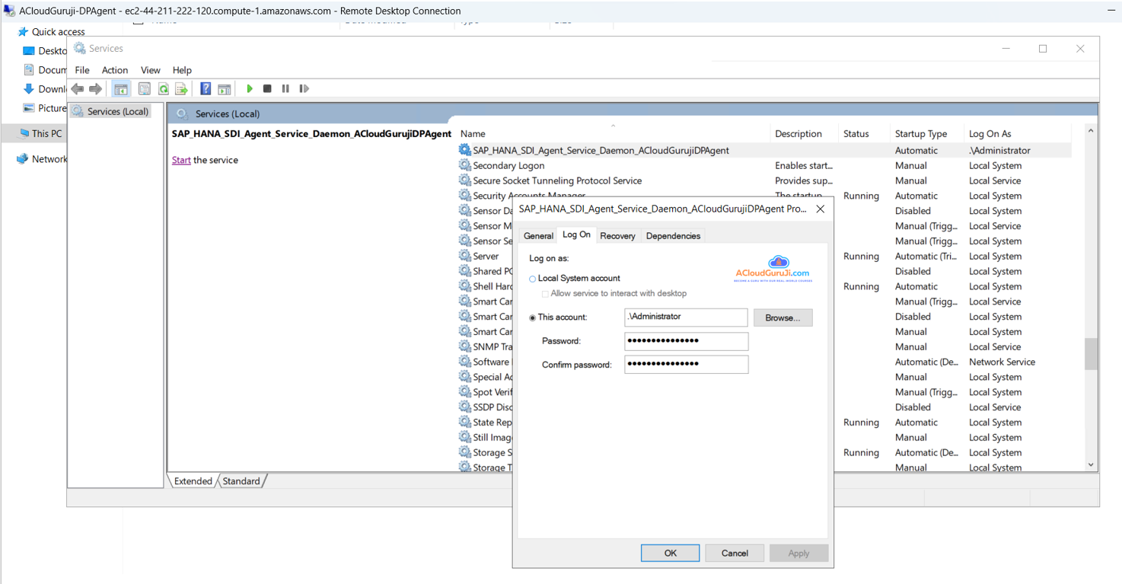Open the Help toolbar icon

tap(206, 89)
